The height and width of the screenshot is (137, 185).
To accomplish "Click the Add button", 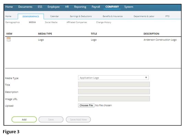I will (x=24, y=119).
